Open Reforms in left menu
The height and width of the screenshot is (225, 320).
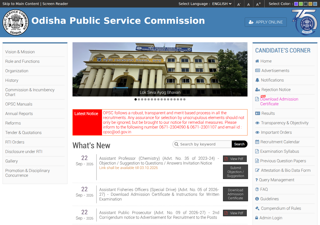coord(13,123)
